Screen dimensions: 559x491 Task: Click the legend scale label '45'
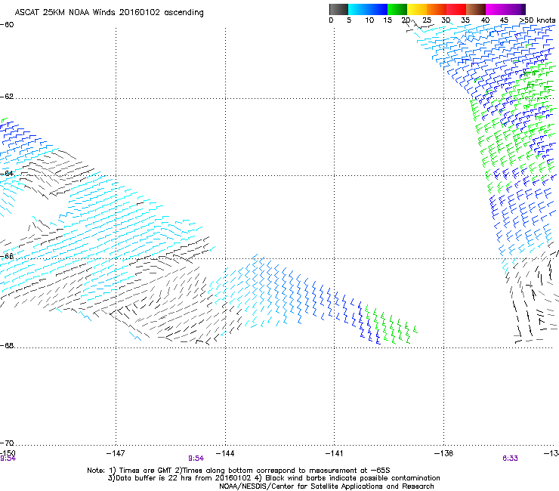tap(504, 20)
